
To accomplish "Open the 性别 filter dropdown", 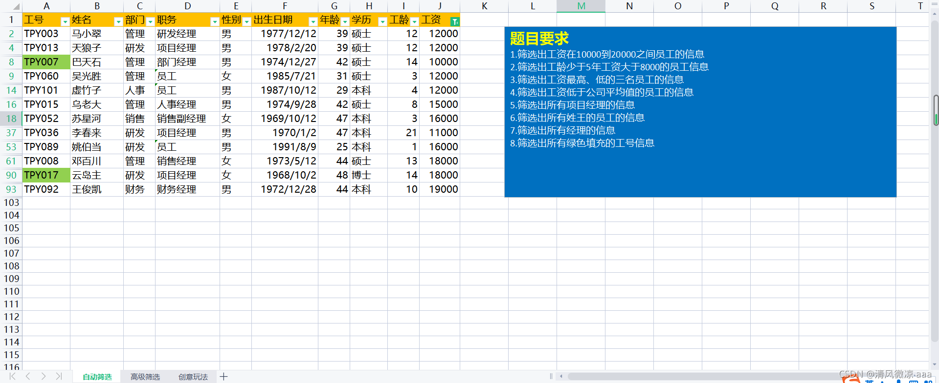I will click(246, 21).
